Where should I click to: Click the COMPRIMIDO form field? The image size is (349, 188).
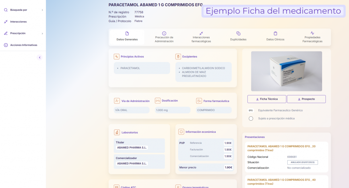pyautogui.click(x=214, y=110)
